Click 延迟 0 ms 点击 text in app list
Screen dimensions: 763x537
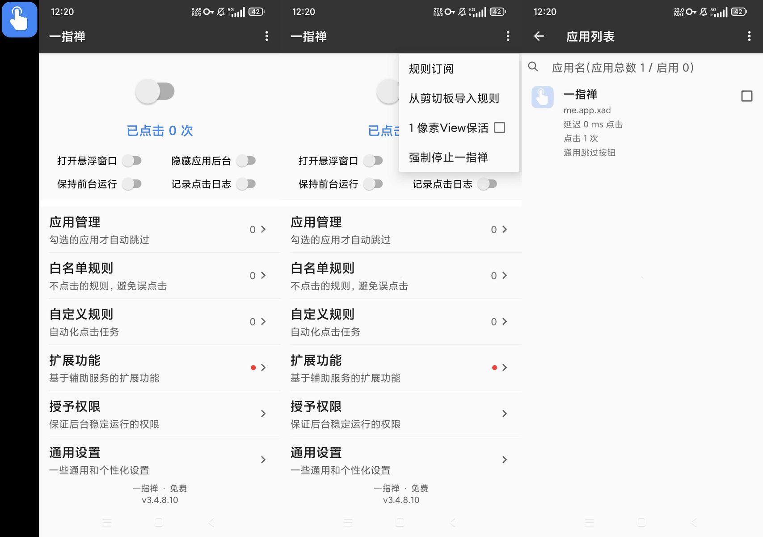(593, 124)
